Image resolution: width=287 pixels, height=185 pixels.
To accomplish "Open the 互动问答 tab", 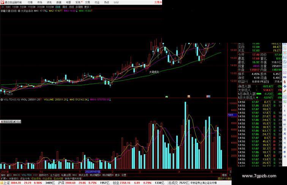I will [x=58, y=179].
